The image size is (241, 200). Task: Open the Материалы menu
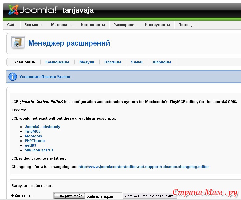click(62, 25)
